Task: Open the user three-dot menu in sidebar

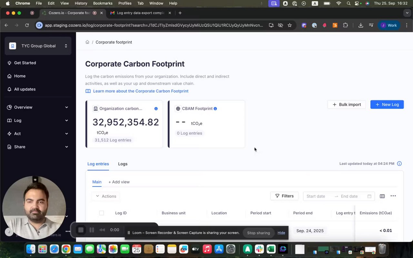Action: (x=68, y=231)
